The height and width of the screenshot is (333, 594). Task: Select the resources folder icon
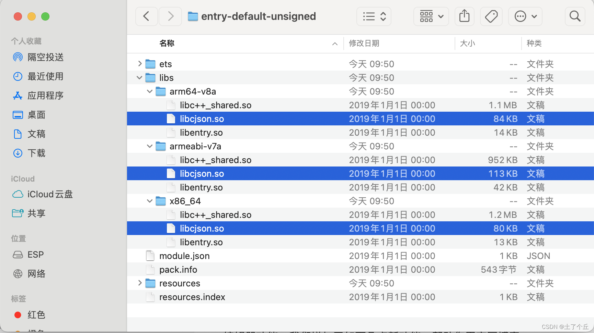(x=150, y=283)
